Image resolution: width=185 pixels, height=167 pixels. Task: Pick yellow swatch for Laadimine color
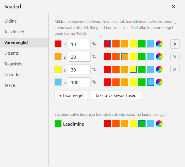133,124
